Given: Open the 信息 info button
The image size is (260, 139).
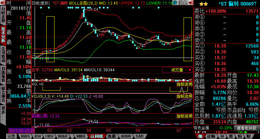Looking at the screenshot, I should point(183,3).
